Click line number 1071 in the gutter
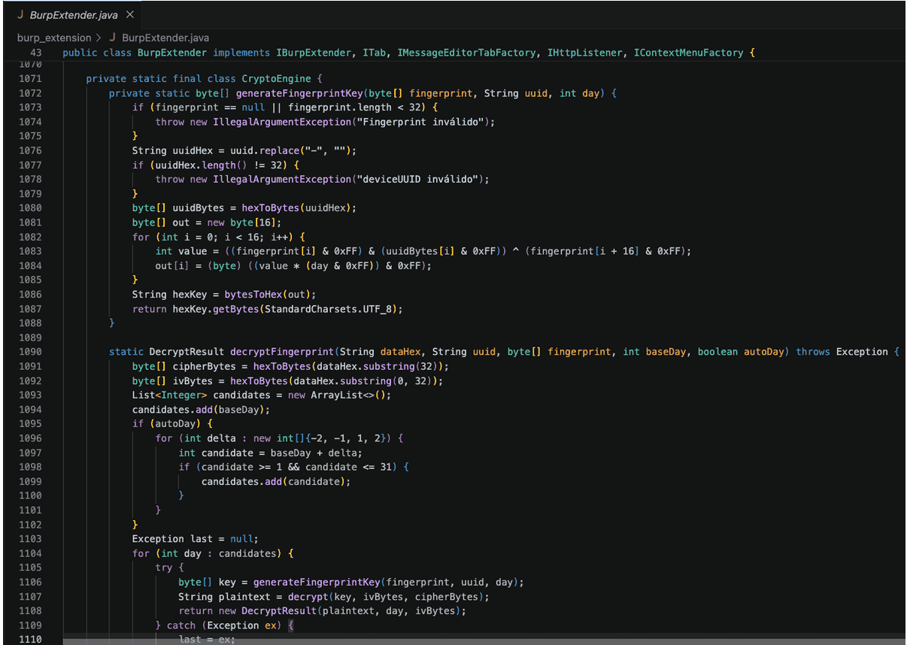Viewport: 907px width, 645px height. pyautogui.click(x=31, y=79)
